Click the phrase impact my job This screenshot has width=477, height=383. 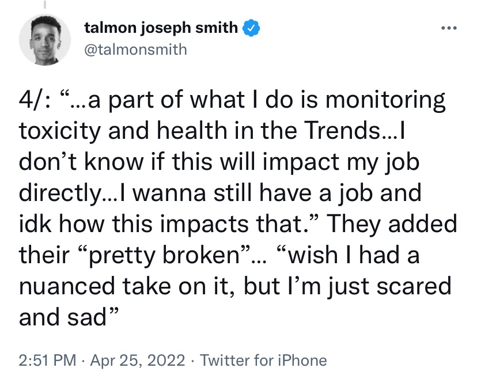point(341,162)
